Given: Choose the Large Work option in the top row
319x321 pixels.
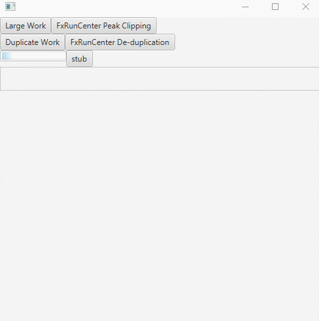Looking at the screenshot, I should coord(25,26).
